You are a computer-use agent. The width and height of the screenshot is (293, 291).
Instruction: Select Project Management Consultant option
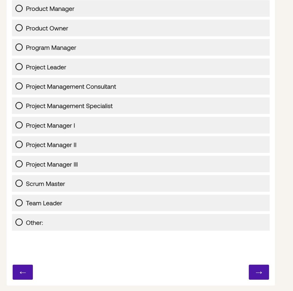(x=19, y=86)
